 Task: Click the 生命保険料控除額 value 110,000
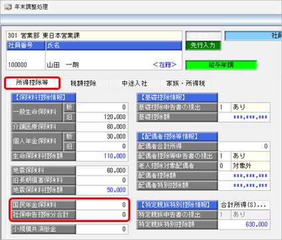coord(102,156)
